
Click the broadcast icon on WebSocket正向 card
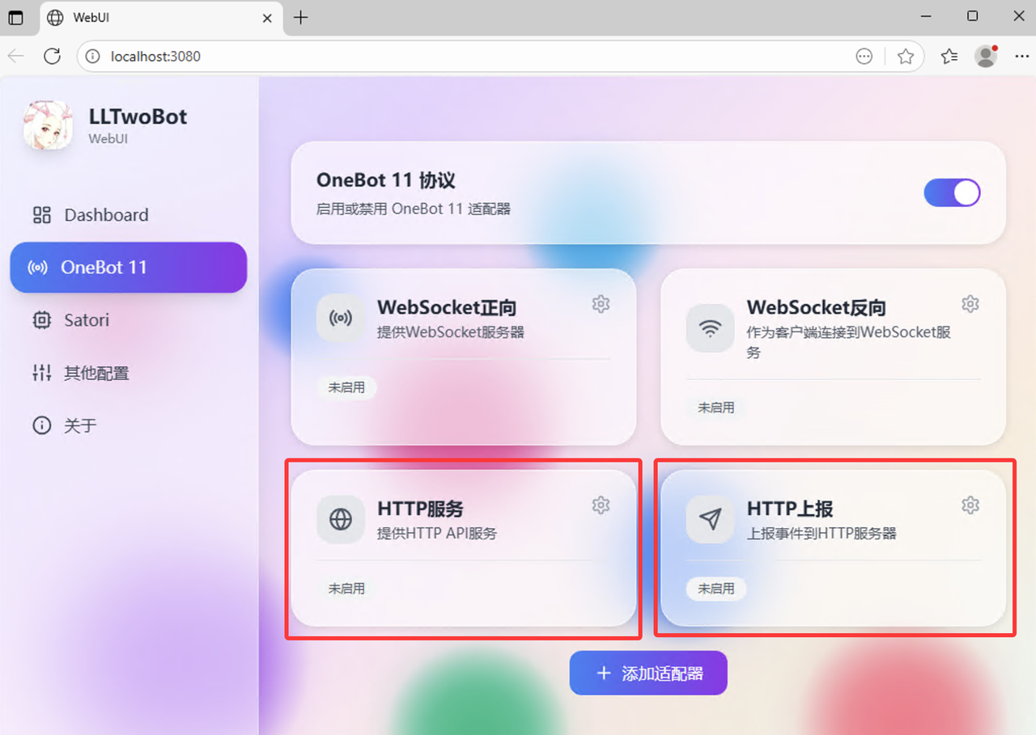(341, 318)
